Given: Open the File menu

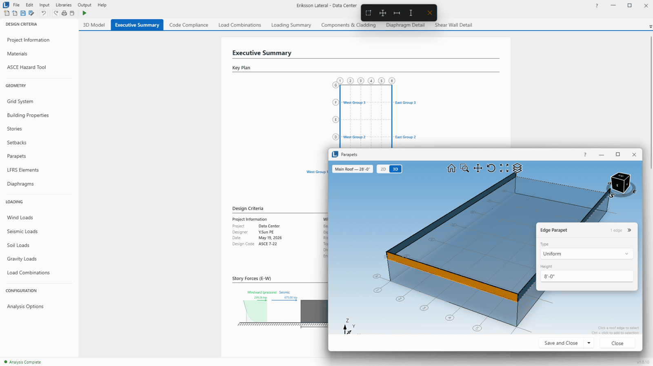Looking at the screenshot, I should (16, 5).
